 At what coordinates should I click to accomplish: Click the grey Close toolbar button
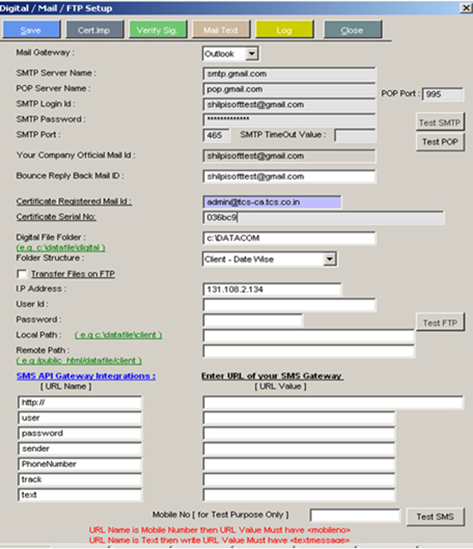(353, 30)
